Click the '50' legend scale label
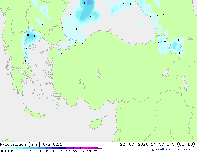 (96, 151)
